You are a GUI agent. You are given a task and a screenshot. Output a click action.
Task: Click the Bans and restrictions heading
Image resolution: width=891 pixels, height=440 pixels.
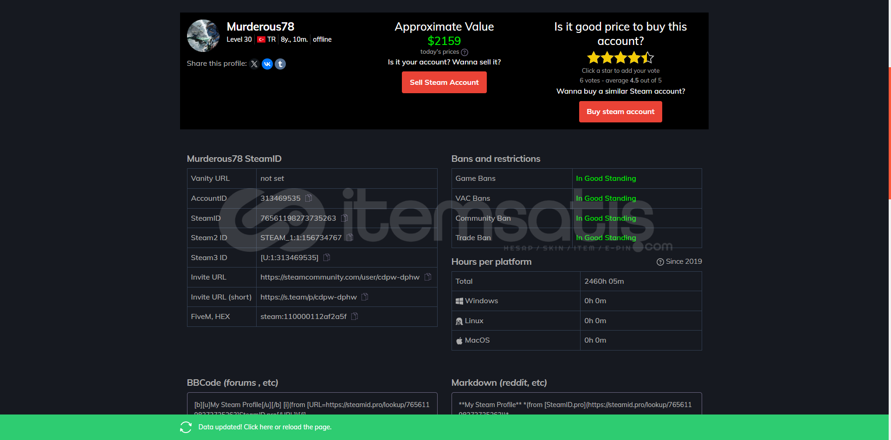(496, 159)
